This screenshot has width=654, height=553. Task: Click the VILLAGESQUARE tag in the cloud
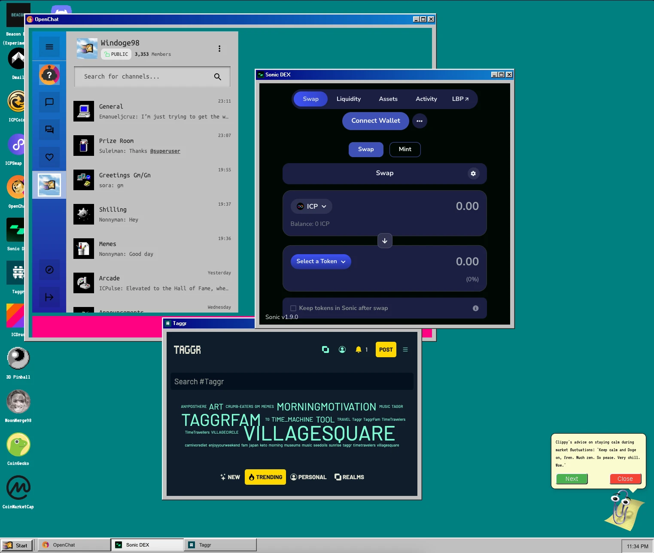[x=319, y=434]
